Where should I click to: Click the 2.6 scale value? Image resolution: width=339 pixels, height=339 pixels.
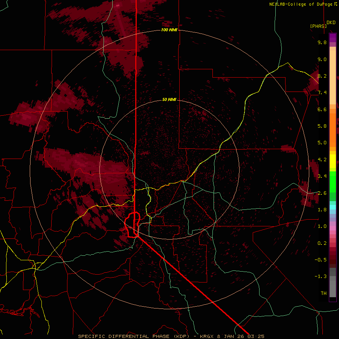click(x=322, y=193)
